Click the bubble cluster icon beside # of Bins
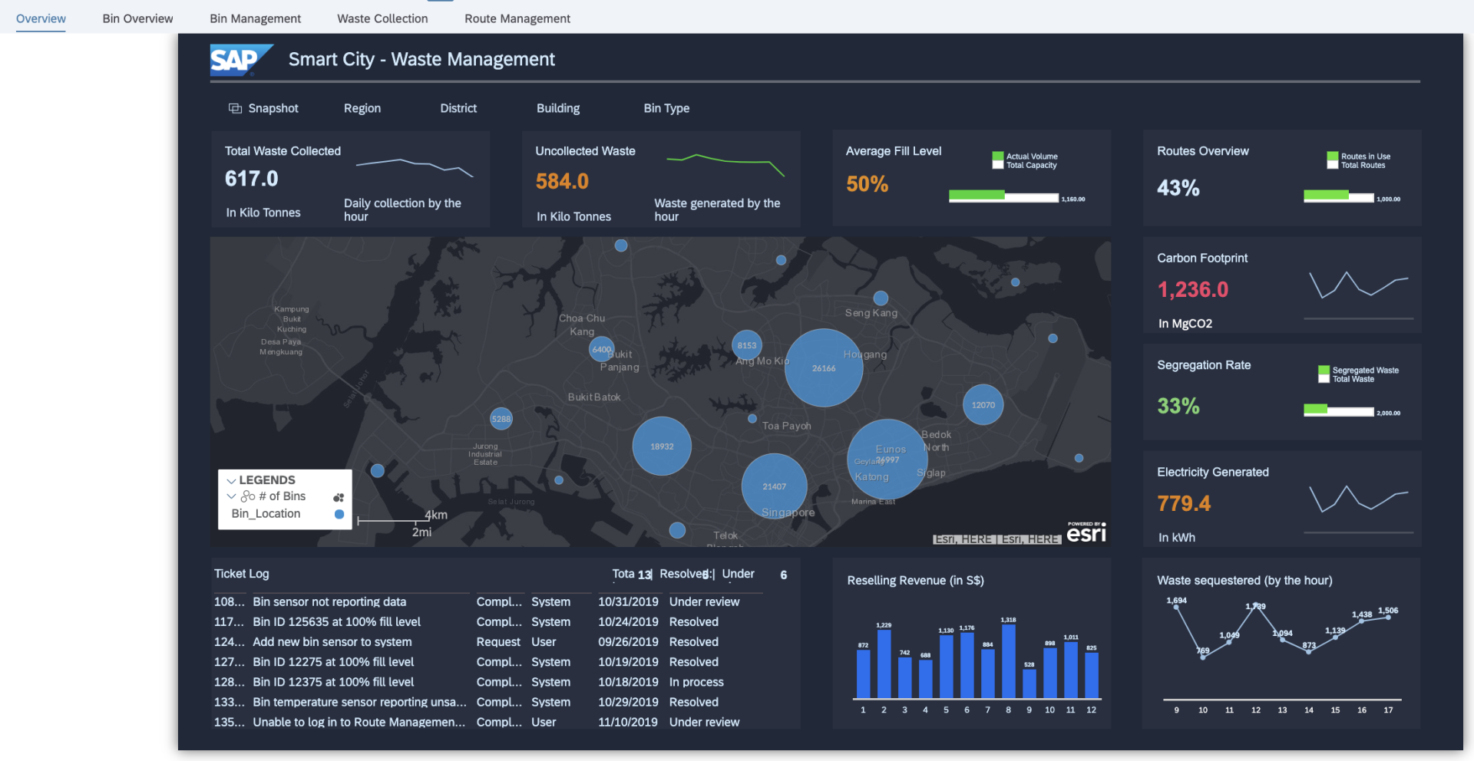 339,497
